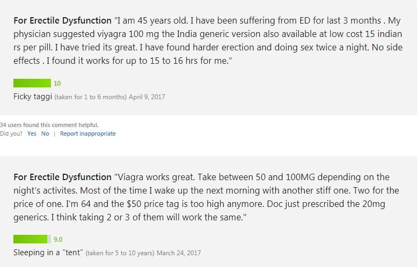This screenshot has width=417, height=267.
Task: Click bold heading above 'Viagra works great' review
Action: tap(62, 177)
